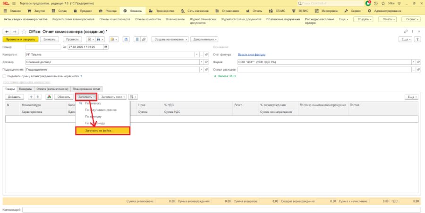425x213 pixels.
Task: Open the Сервис dropdown in the Финансы panel
Action: pyautogui.click(x=411, y=19)
